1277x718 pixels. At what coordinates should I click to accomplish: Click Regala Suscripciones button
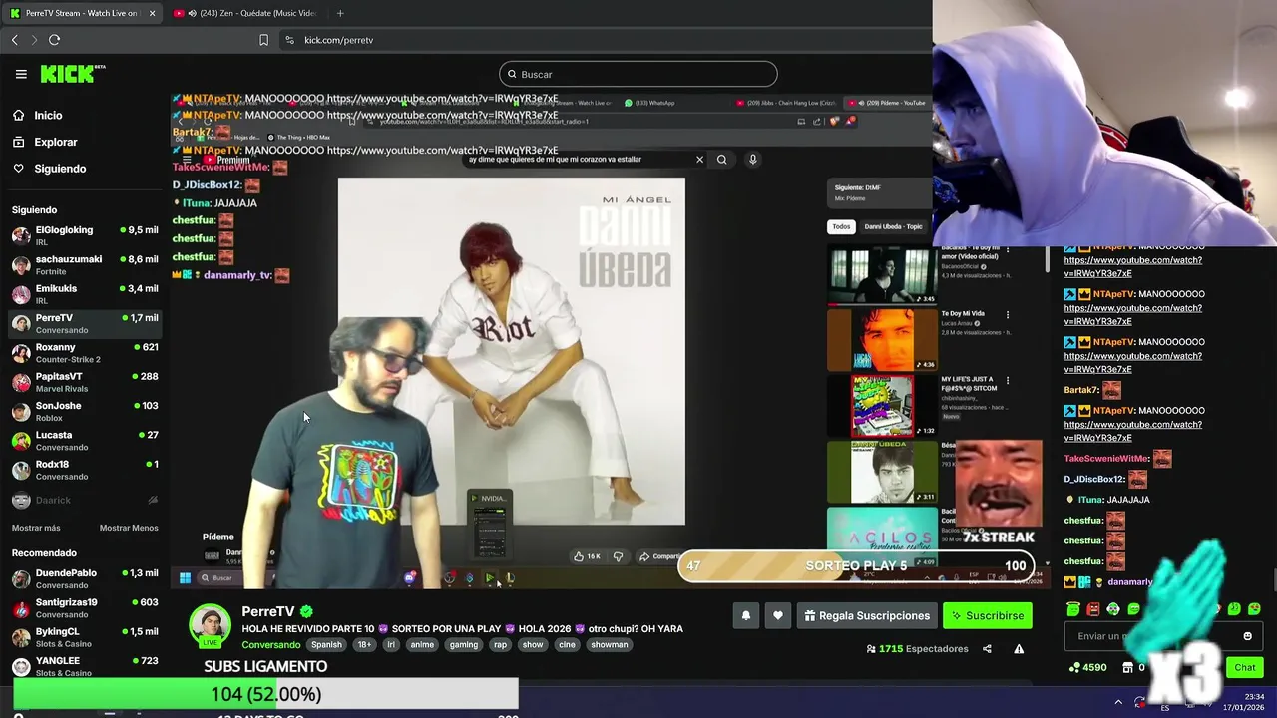pos(868,616)
